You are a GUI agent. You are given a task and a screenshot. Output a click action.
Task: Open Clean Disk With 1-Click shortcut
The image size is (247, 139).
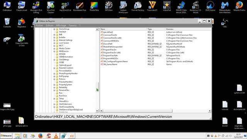coord(22,40)
